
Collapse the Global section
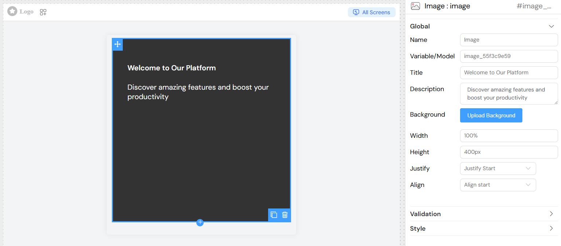[x=551, y=26]
